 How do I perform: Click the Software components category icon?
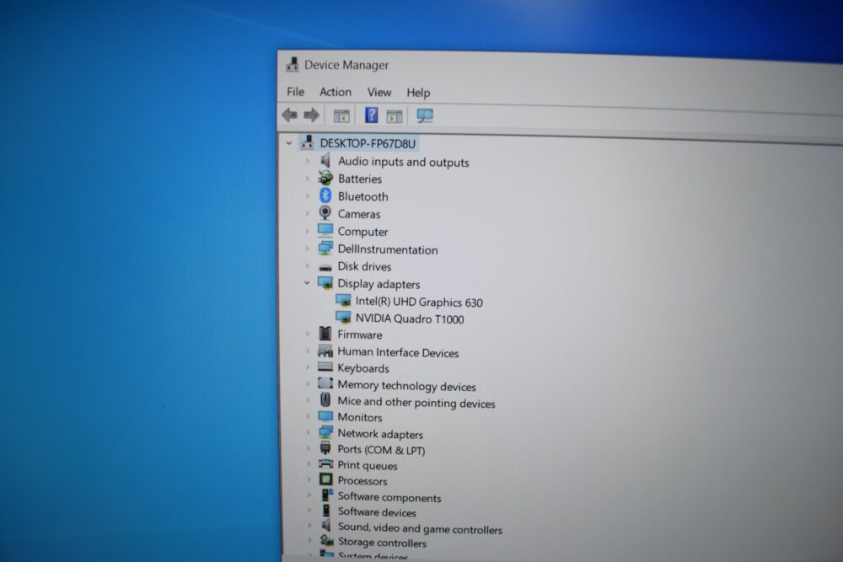pos(327,495)
